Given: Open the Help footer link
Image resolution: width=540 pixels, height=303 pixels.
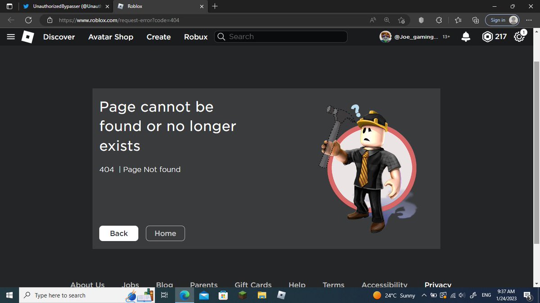Looking at the screenshot, I should (x=297, y=285).
